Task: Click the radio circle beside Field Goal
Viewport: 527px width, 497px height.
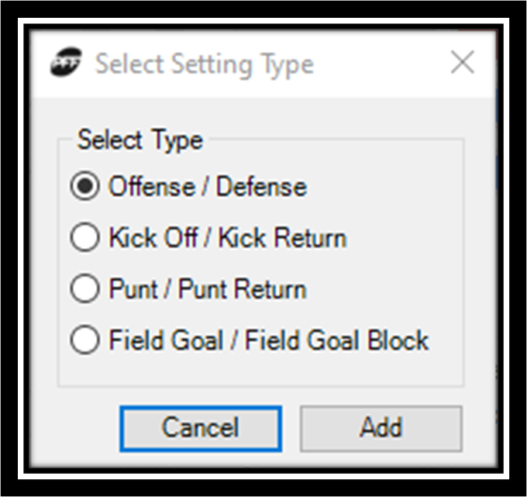Action: (85, 340)
